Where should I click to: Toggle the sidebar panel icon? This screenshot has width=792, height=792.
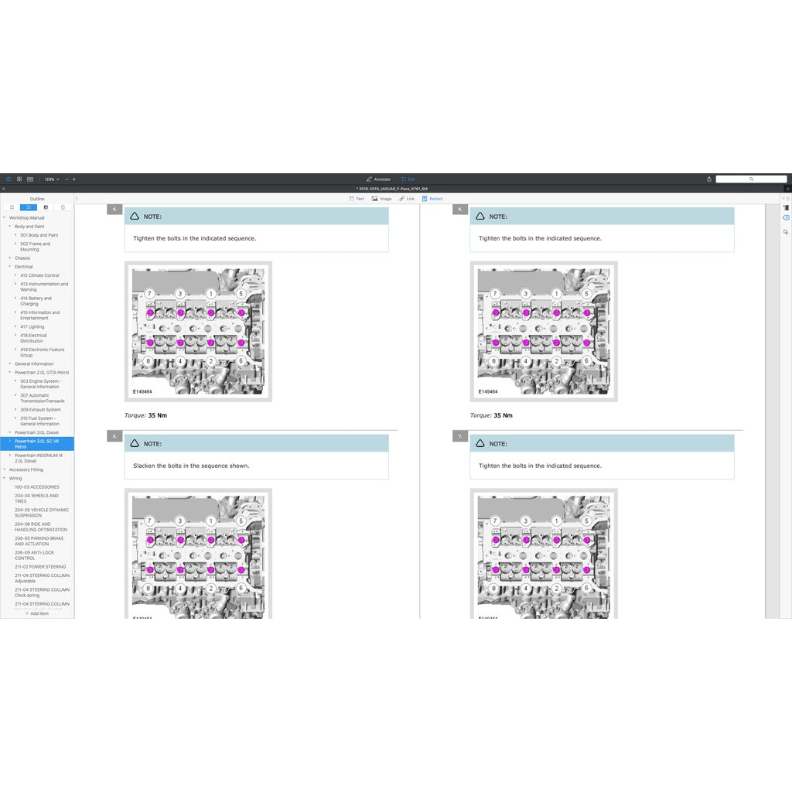point(9,179)
